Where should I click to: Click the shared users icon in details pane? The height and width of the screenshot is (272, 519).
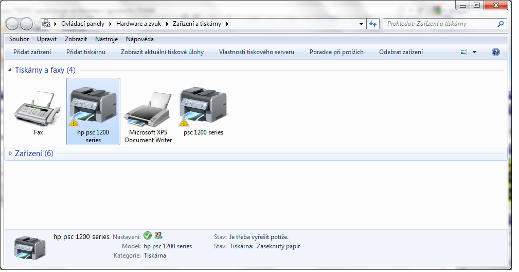click(x=158, y=235)
